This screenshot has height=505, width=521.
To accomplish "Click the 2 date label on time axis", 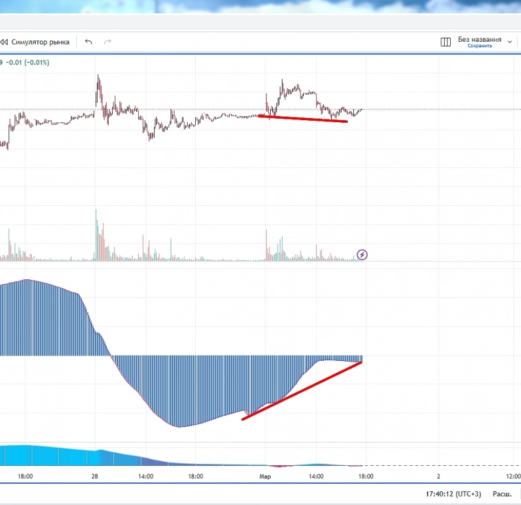I will (438, 475).
